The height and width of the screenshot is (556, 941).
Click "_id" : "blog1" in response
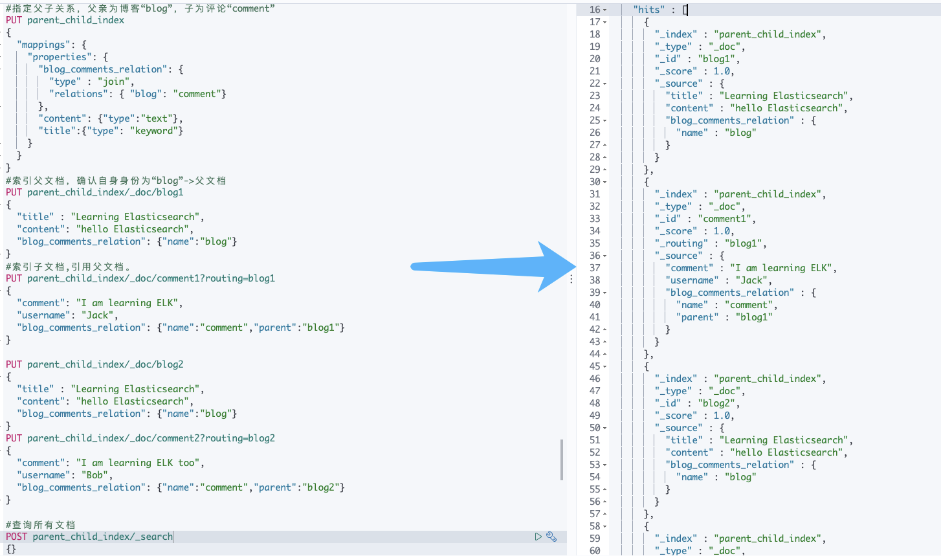(x=697, y=59)
